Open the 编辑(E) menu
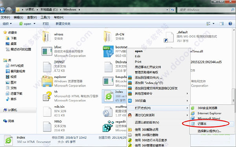Image resolution: width=236 pixels, height=147 pixels. point(18,17)
